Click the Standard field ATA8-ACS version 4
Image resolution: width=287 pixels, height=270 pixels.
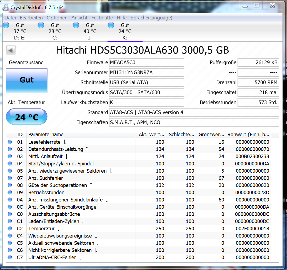194,112
